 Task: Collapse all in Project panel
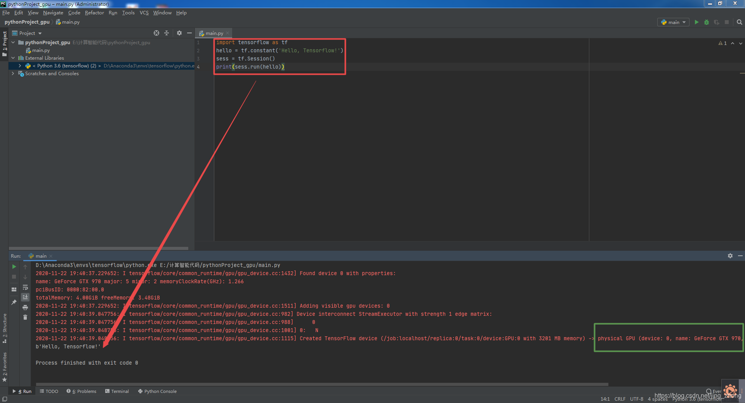pos(167,33)
